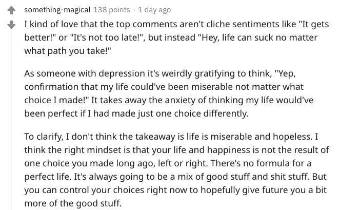Screen dimensions: 340x210
Task: Downvote the something-magical comment
Action: coord(11,25)
